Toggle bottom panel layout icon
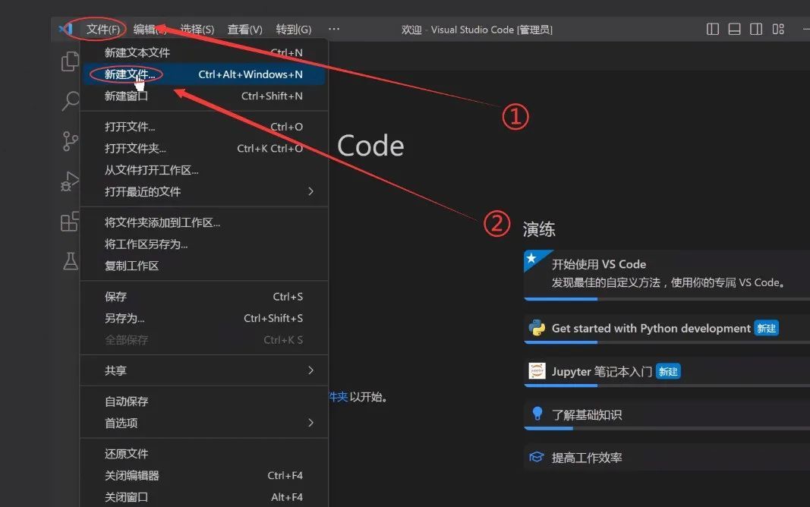The height and width of the screenshot is (507, 810). (734, 29)
